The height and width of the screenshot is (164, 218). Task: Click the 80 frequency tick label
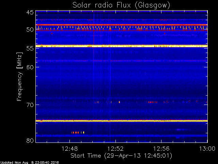[x=30, y=140]
